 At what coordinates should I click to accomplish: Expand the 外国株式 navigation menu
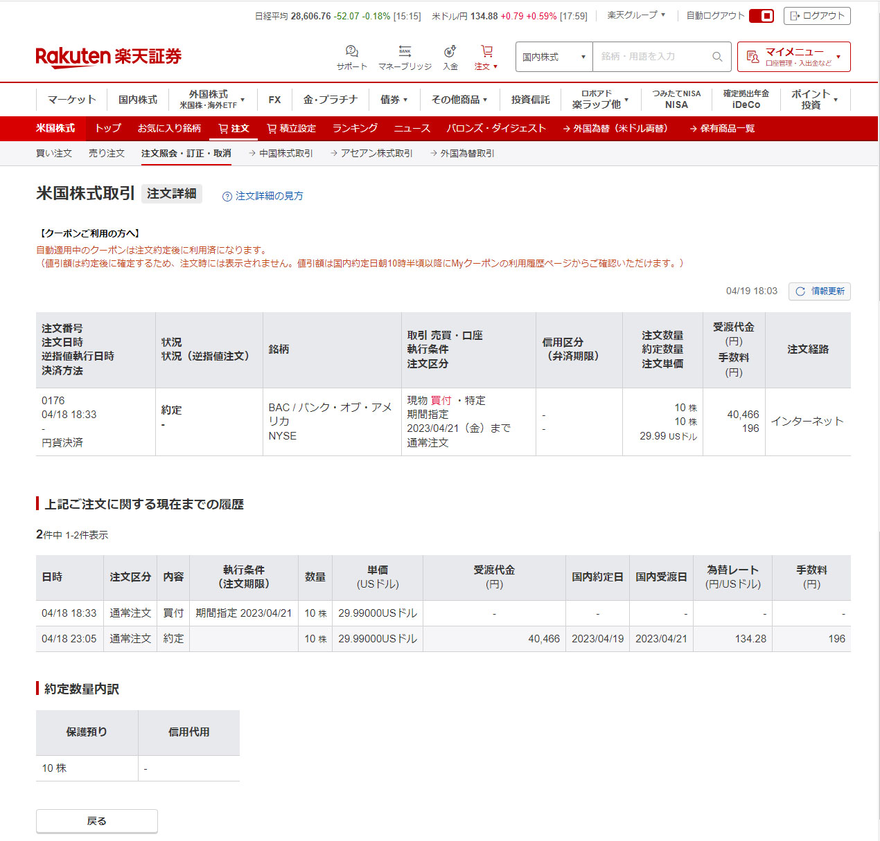click(212, 100)
